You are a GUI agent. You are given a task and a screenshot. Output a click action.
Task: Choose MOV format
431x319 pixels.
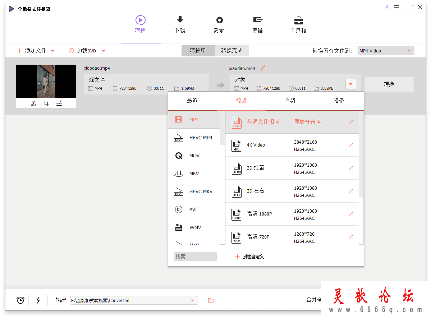tap(194, 156)
